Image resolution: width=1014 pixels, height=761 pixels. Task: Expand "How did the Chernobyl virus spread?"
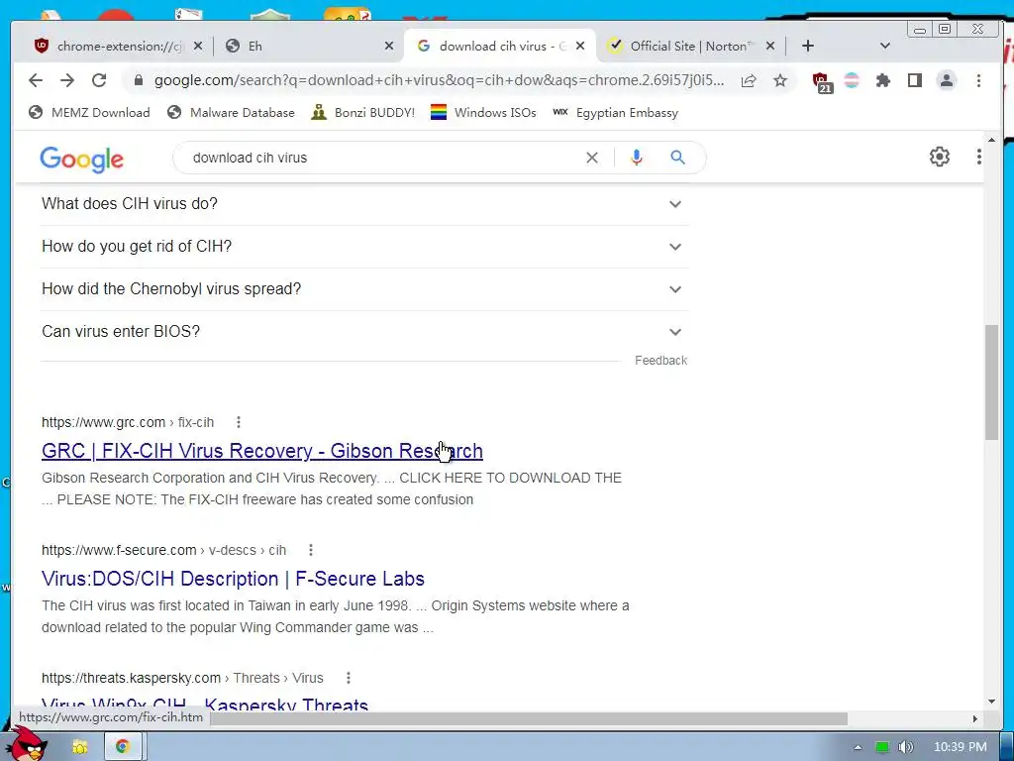pos(364,289)
